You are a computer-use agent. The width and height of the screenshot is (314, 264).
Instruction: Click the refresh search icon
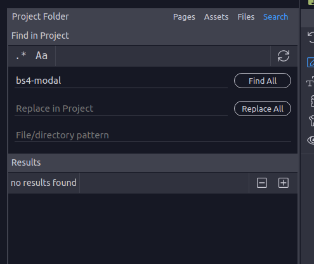click(284, 56)
